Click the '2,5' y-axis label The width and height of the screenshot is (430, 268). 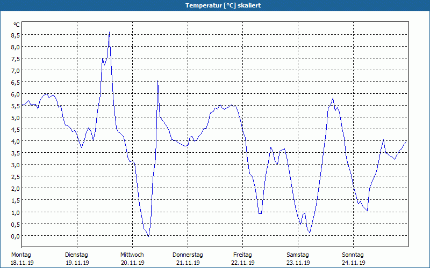coord(16,177)
